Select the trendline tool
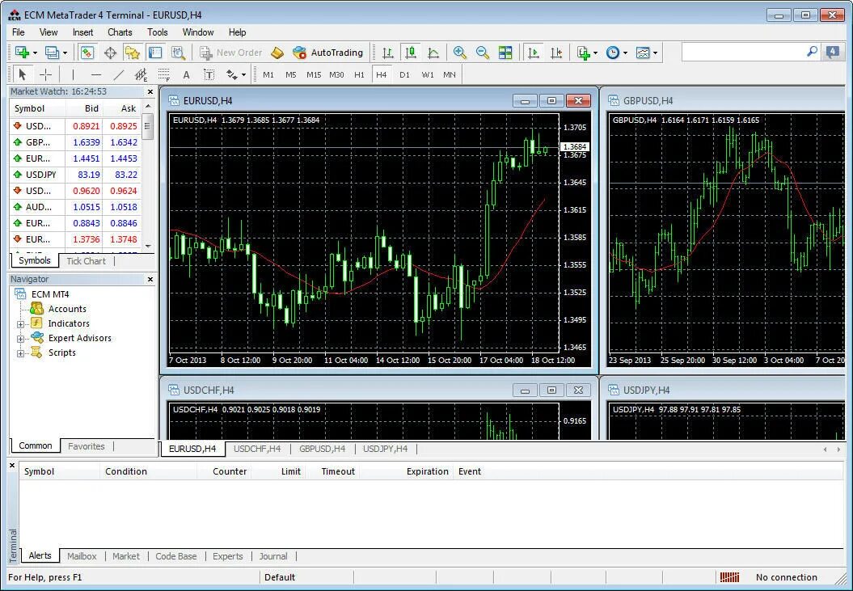 (119, 74)
